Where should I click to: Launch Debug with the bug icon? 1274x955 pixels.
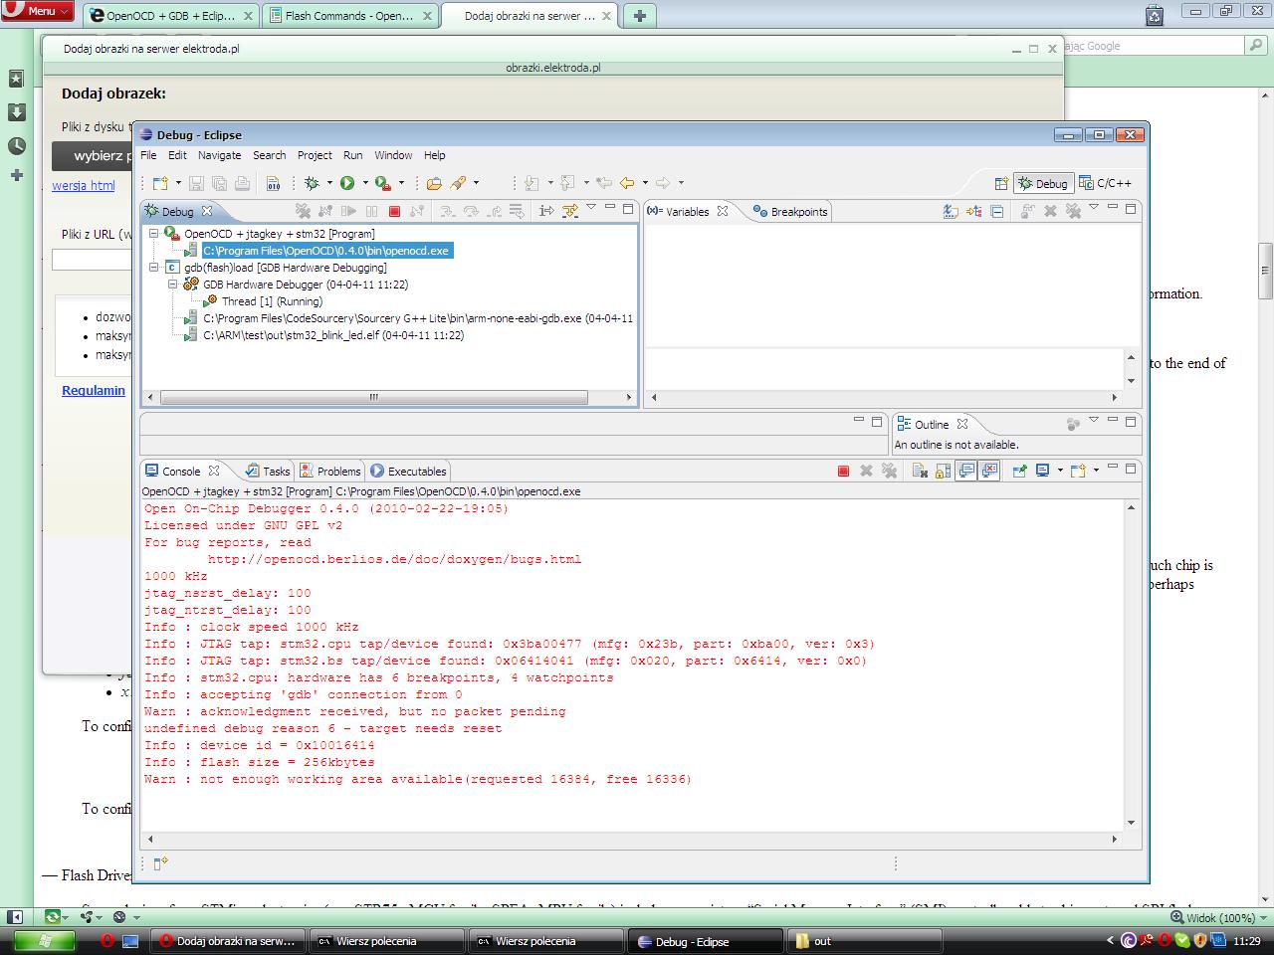[312, 183]
